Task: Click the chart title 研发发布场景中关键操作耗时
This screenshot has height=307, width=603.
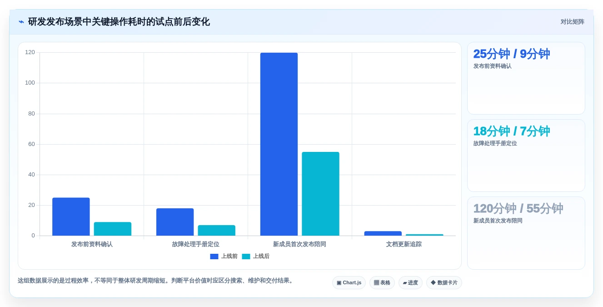Action: (x=119, y=22)
